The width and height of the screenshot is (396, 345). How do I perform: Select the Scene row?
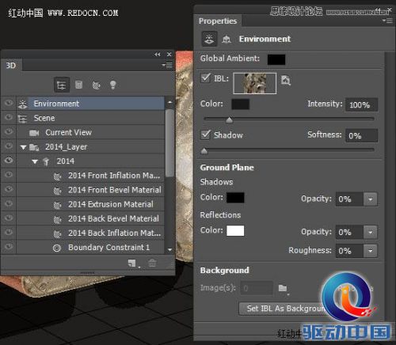point(90,118)
